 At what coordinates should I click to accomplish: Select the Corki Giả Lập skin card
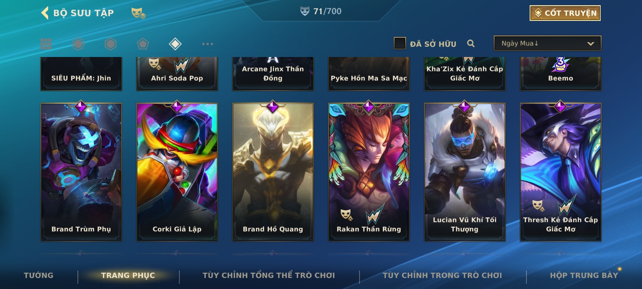177,172
